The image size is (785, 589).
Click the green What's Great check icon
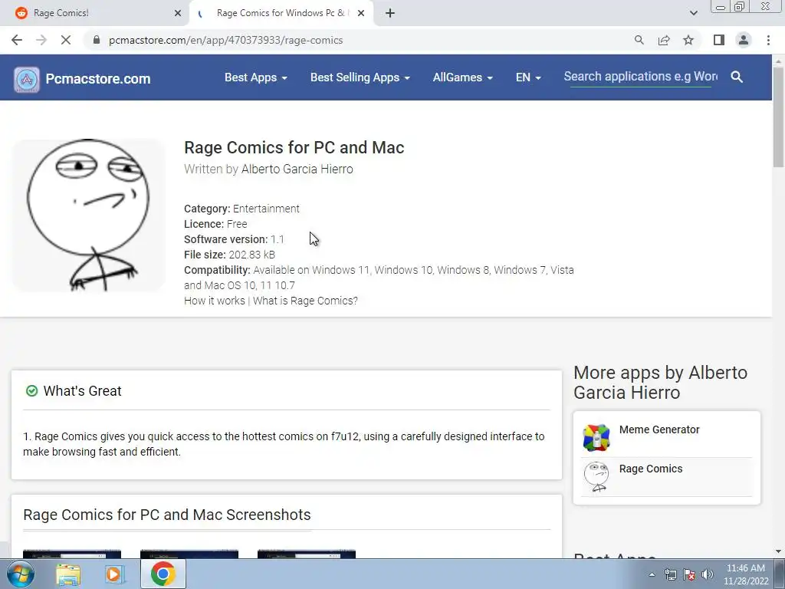pos(31,390)
